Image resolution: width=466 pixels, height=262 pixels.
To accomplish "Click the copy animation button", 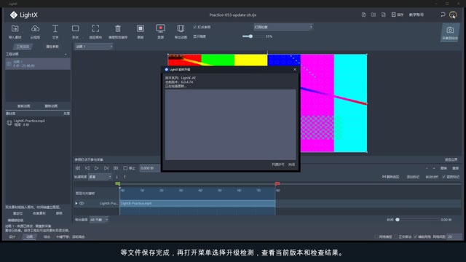I will 24,106.
